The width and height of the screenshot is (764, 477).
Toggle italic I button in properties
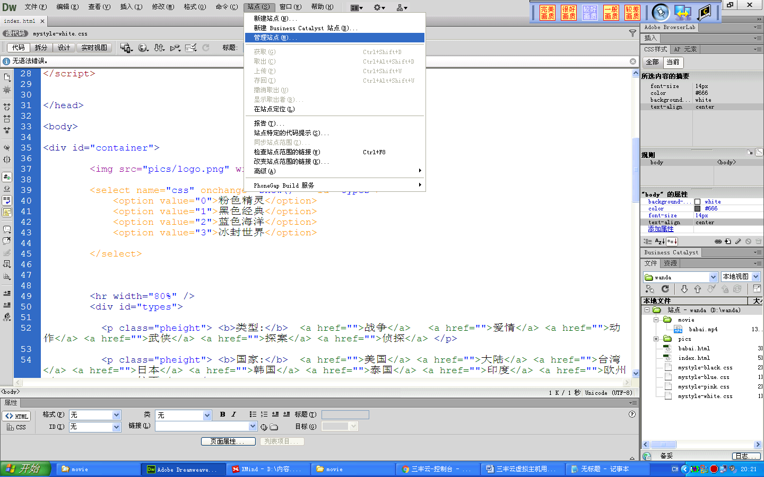[233, 414]
